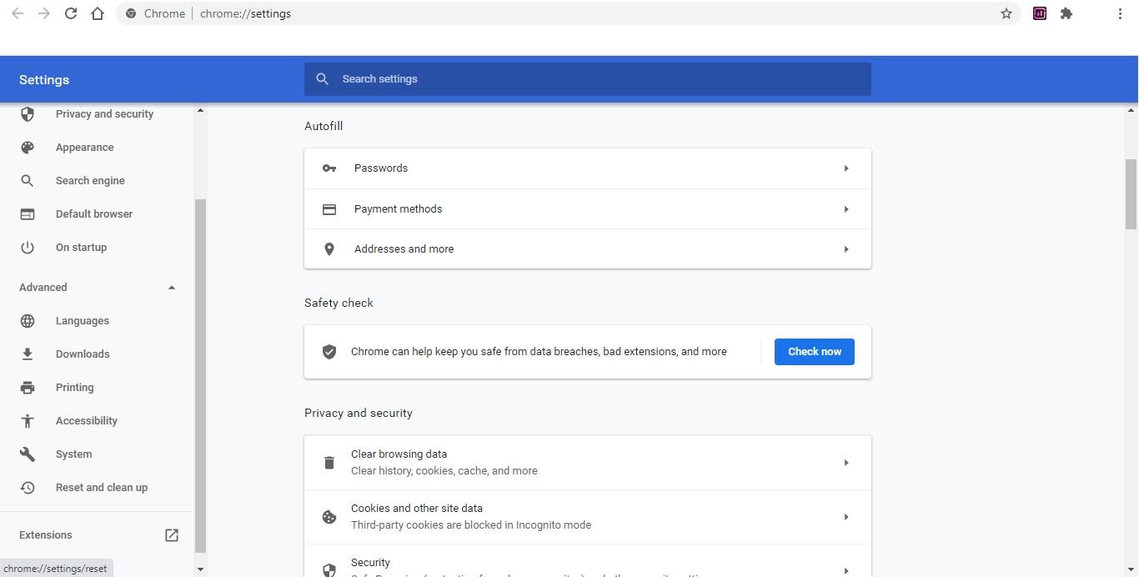The image size is (1139, 577).
Task: Open Chrome three-dot menu
Action: coord(1120,13)
